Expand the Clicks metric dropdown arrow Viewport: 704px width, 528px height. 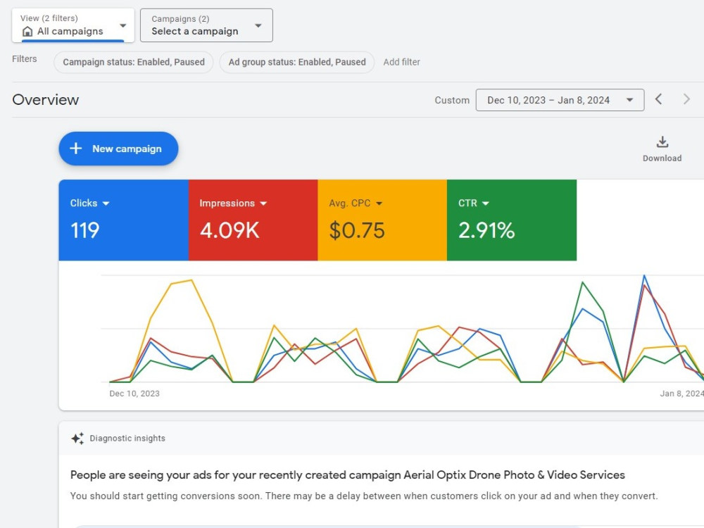click(106, 203)
